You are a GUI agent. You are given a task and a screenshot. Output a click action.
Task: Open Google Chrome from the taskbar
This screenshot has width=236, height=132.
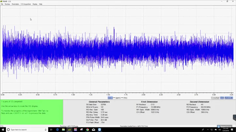point(88,130)
